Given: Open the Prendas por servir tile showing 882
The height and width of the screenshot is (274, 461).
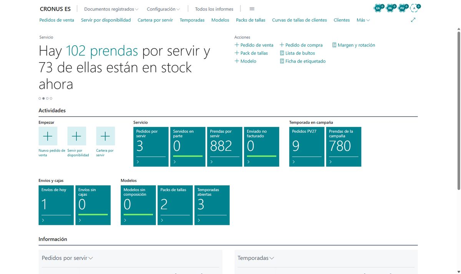Looking at the screenshot, I should coord(225,147).
